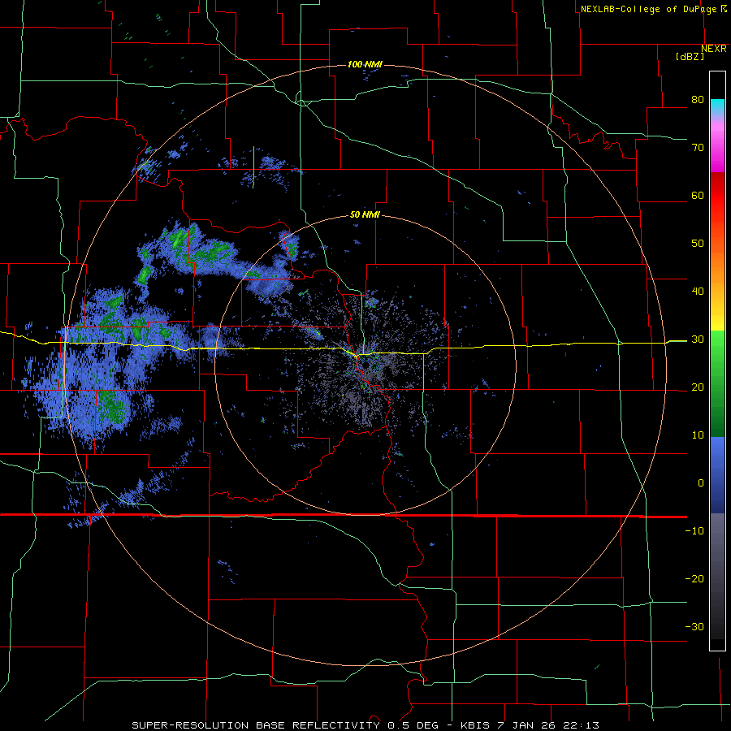Image resolution: width=731 pixels, height=731 pixels.
Task: Click the 10 value on the dBZ scale
Action: (x=698, y=435)
